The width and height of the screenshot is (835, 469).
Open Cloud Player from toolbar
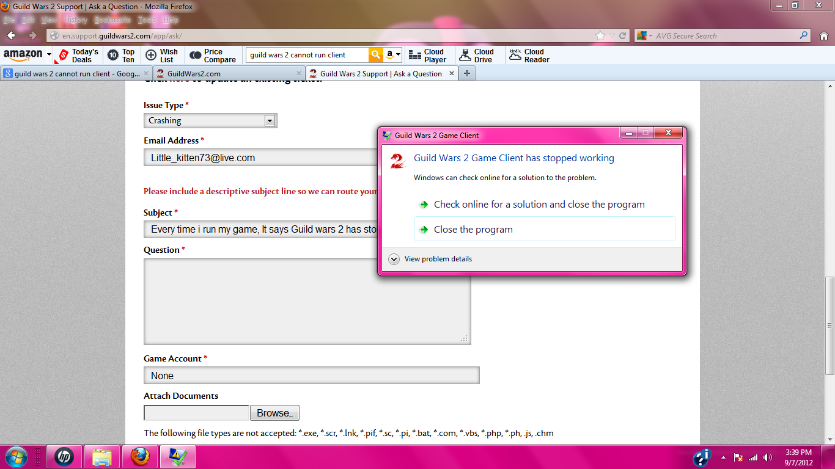tap(427, 56)
